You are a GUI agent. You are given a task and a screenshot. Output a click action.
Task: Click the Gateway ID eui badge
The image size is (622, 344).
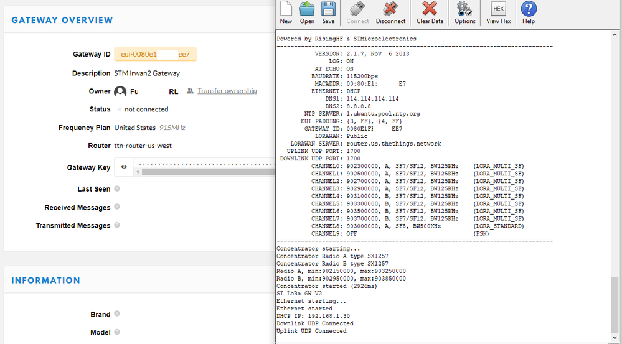155,54
